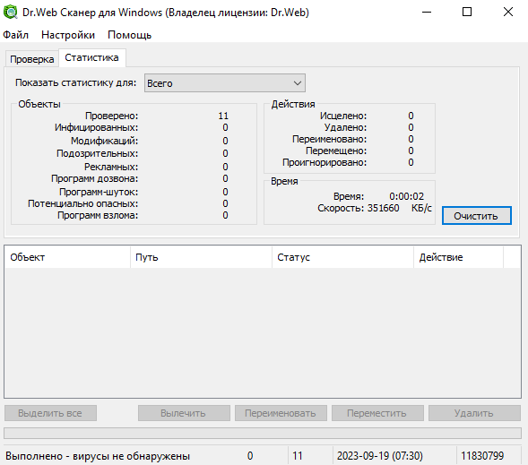Click the Удалить button

tap(474, 413)
